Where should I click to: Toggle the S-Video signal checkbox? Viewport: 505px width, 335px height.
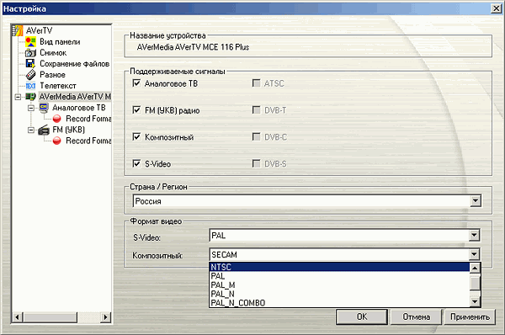(136, 163)
